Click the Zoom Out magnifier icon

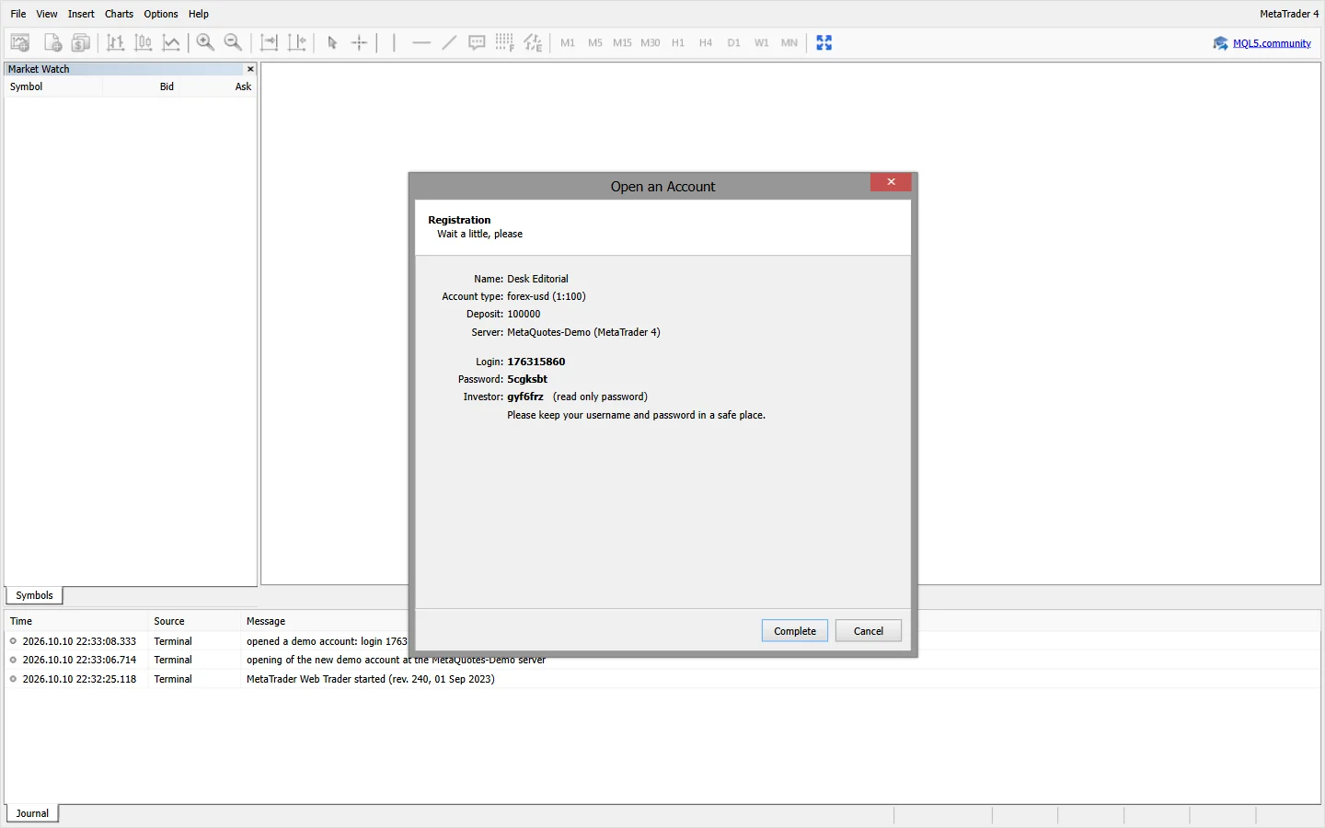[x=234, y=42]
